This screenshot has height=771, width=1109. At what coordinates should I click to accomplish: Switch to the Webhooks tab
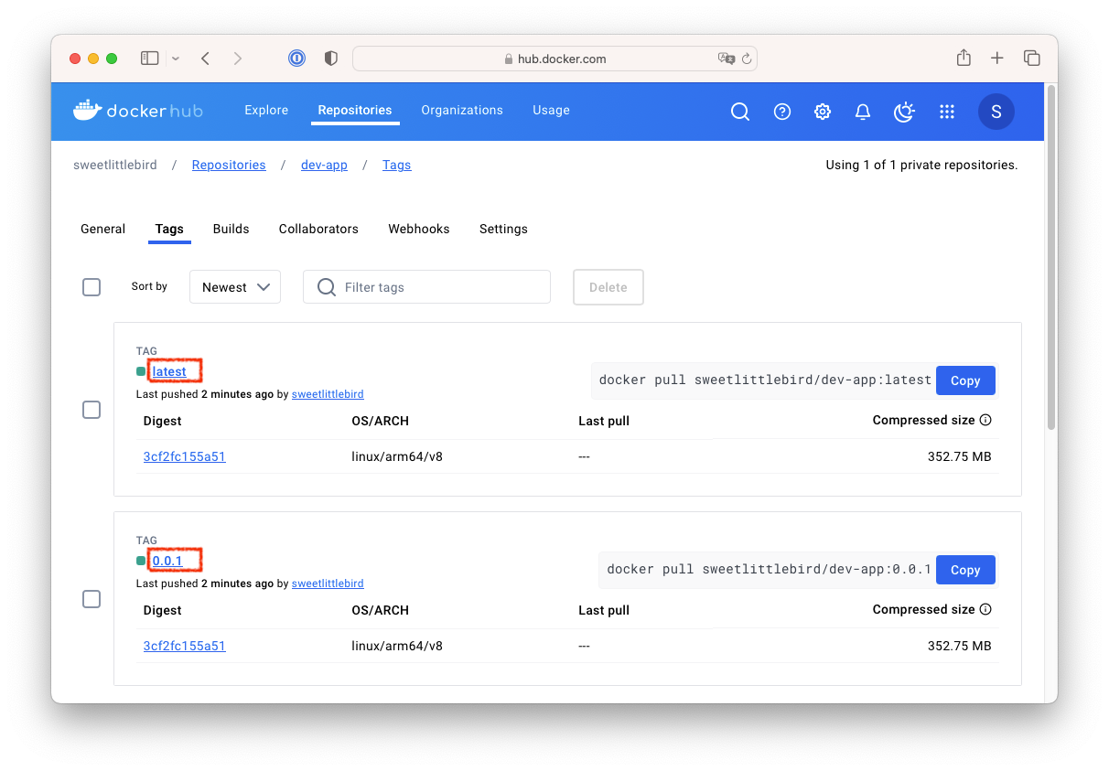click(419, 229)
